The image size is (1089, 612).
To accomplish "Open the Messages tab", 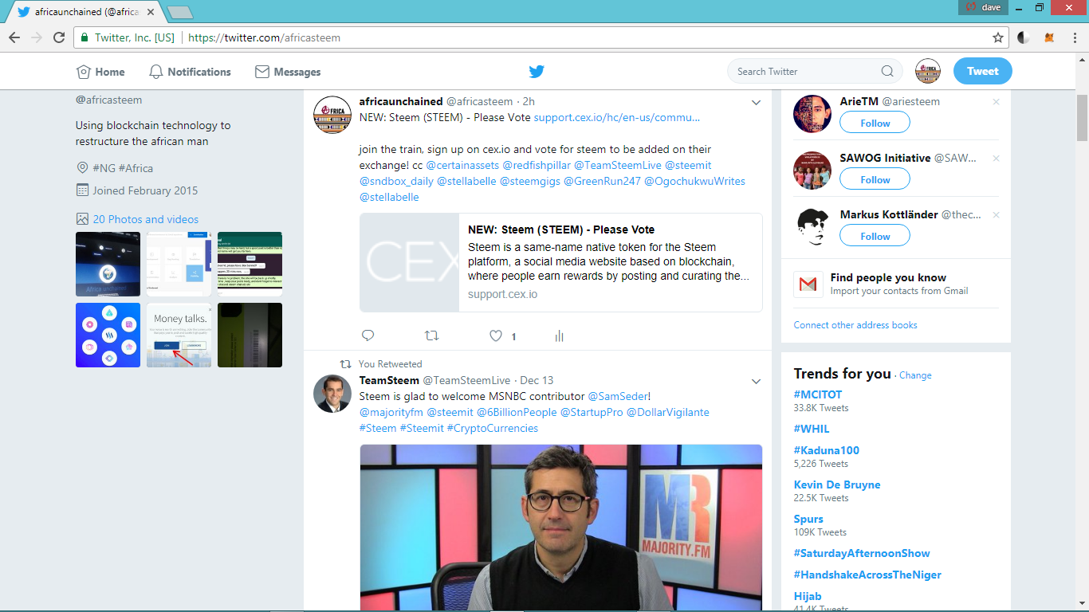I will (x=288, y=72).
